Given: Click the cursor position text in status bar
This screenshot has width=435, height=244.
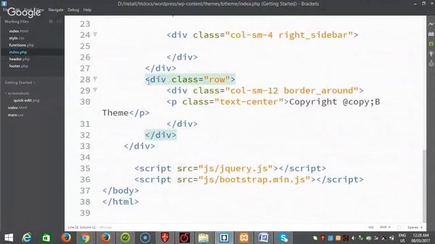Looking at the screenshot, I should click(x=82, y=227).
